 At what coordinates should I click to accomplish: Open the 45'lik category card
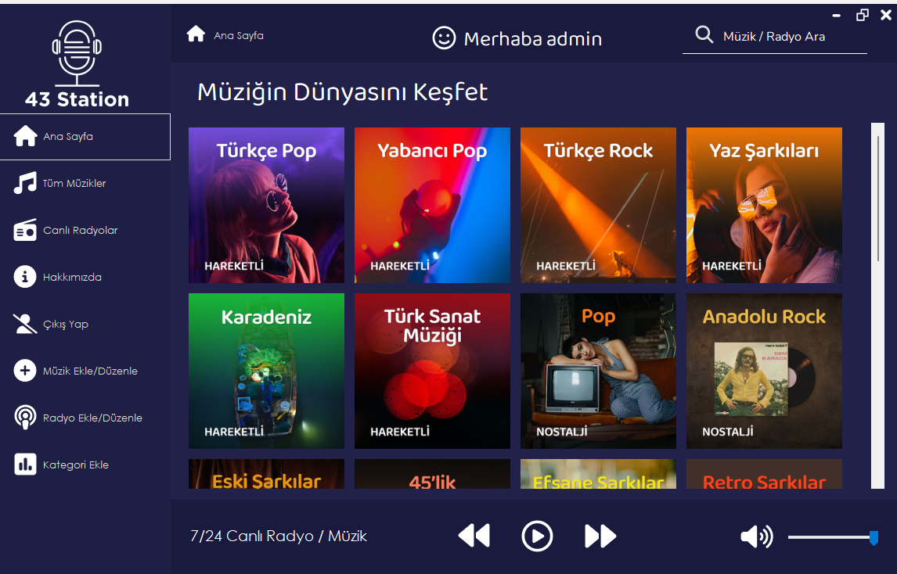click(433, 474)
